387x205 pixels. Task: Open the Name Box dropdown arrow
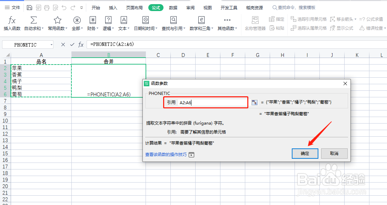click(x=51, y=45)
